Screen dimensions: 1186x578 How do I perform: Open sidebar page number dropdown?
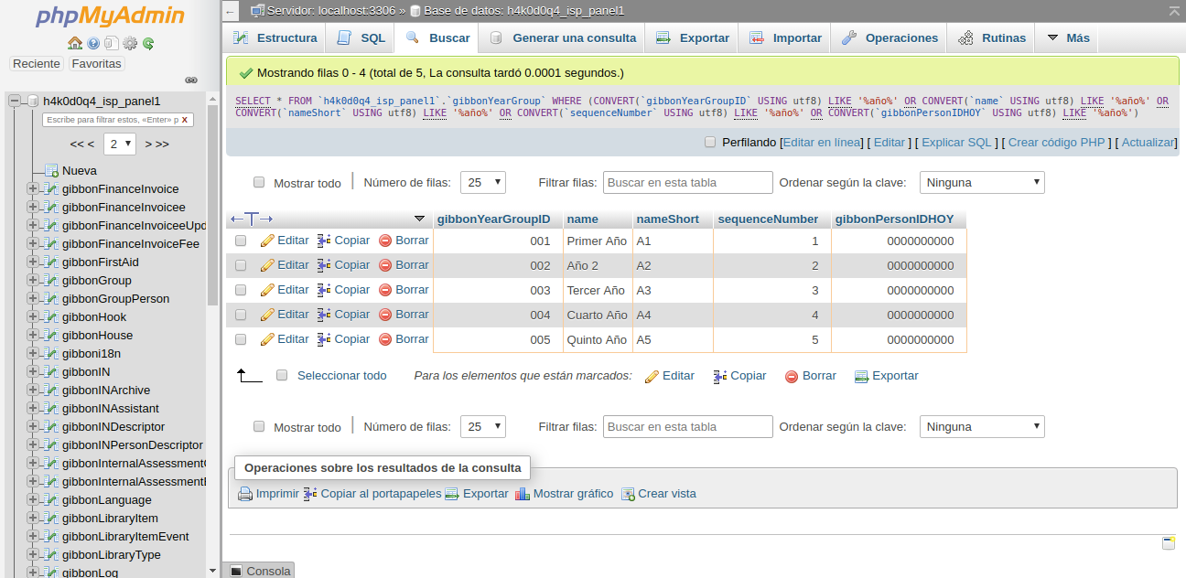pos(120,144)
